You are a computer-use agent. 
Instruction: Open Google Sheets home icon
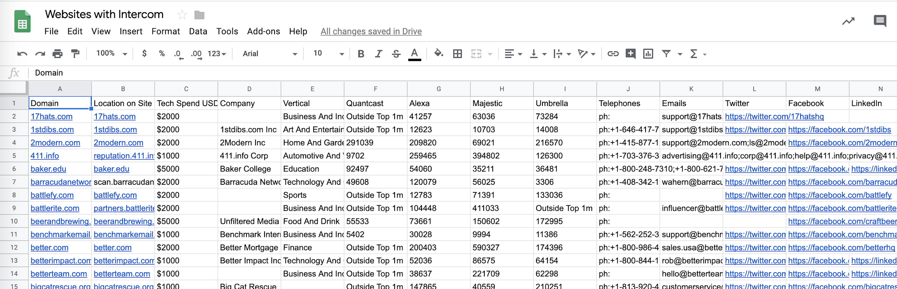(22, 21)
